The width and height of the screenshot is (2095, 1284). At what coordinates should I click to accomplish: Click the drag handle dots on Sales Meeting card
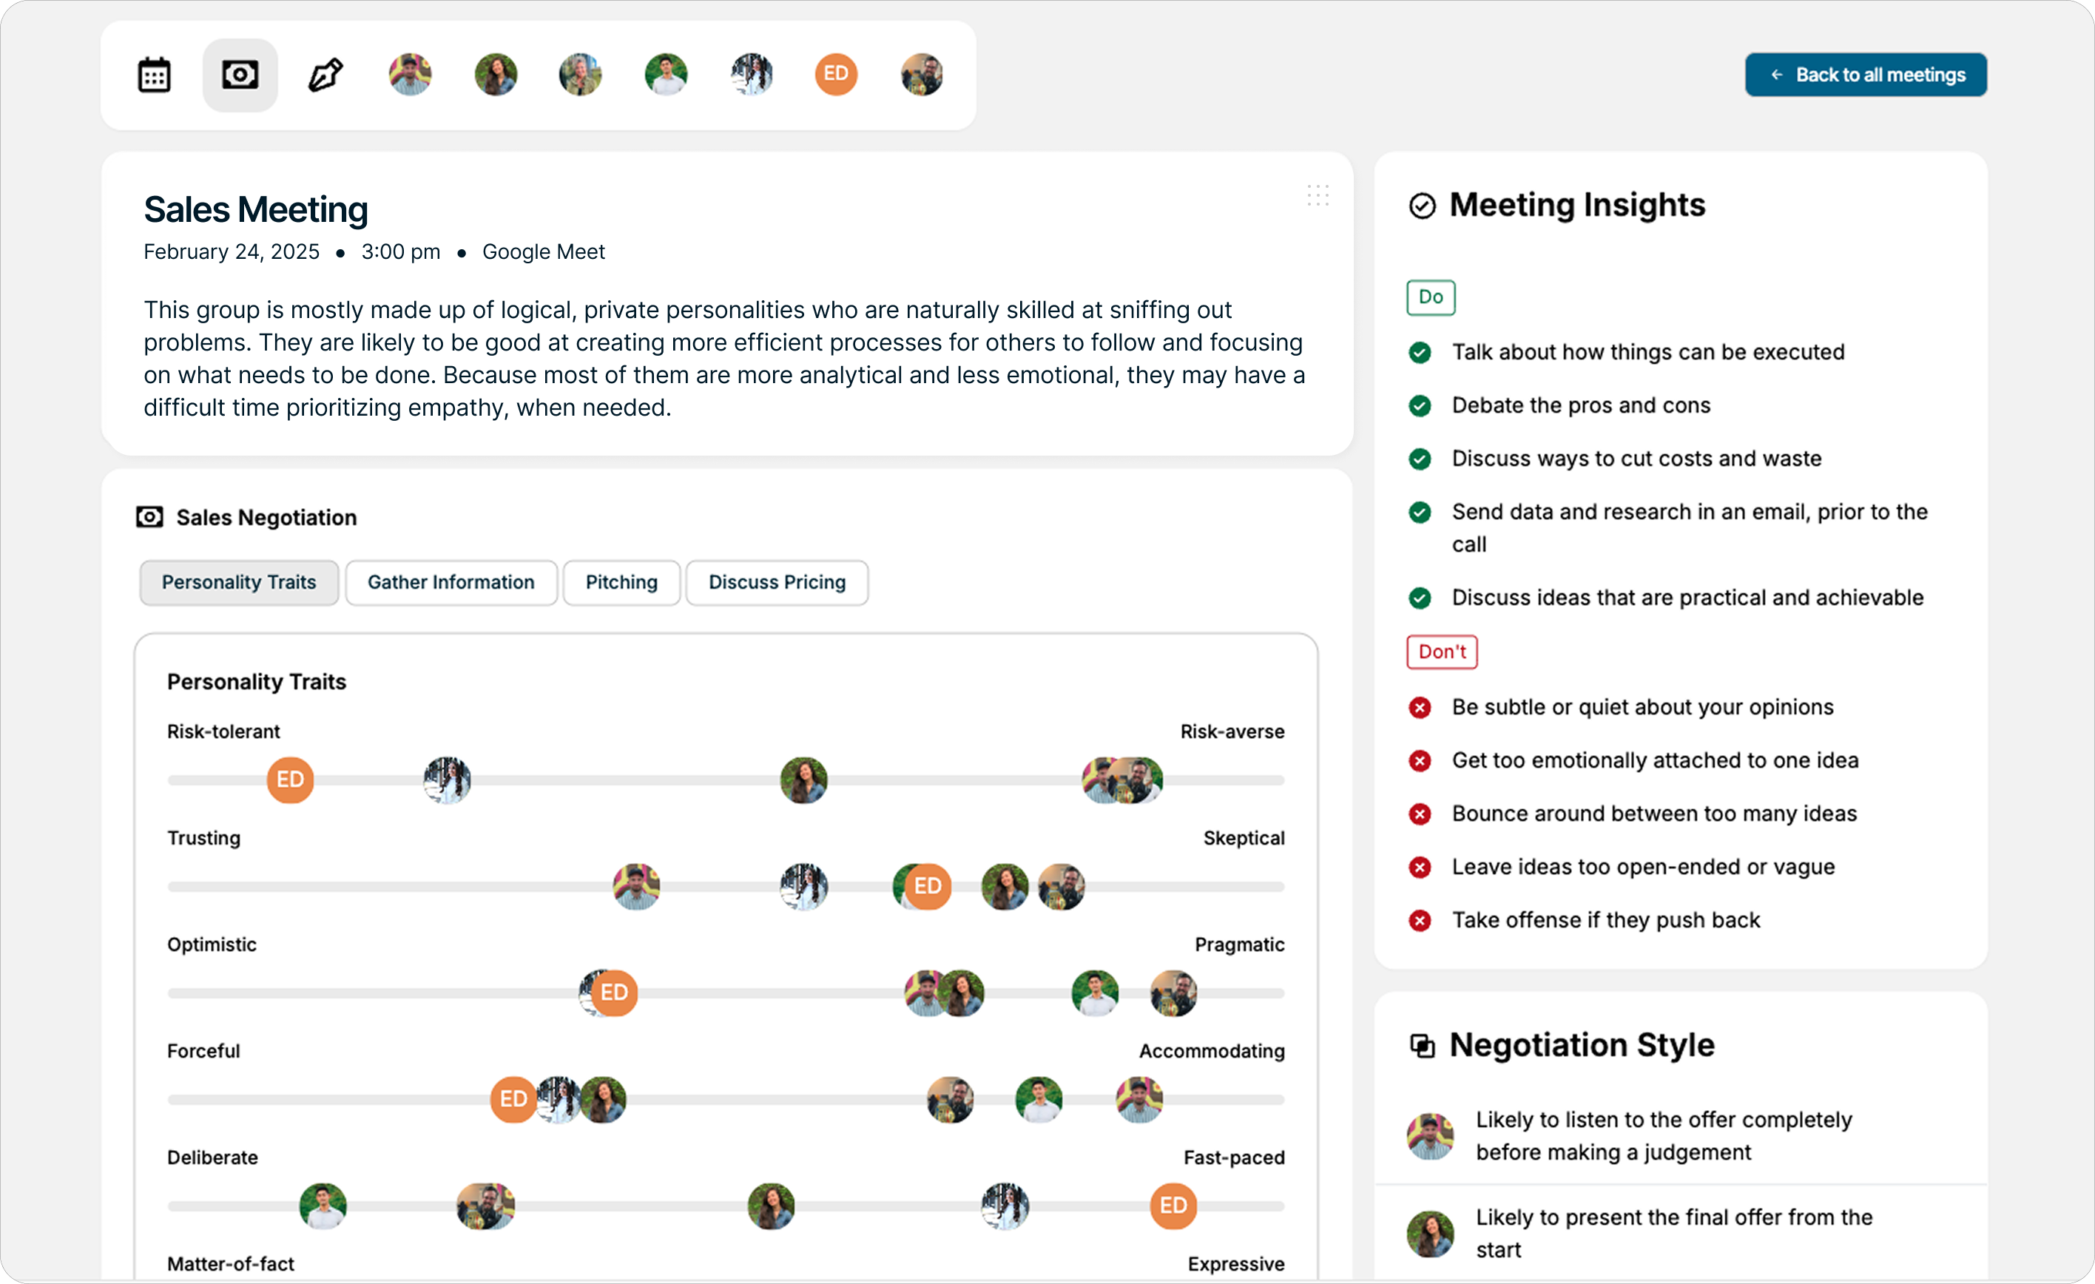[x=1317, y=195]
